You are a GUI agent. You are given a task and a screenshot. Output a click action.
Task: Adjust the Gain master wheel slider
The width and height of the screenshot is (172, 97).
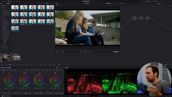[x=40, y=90]
